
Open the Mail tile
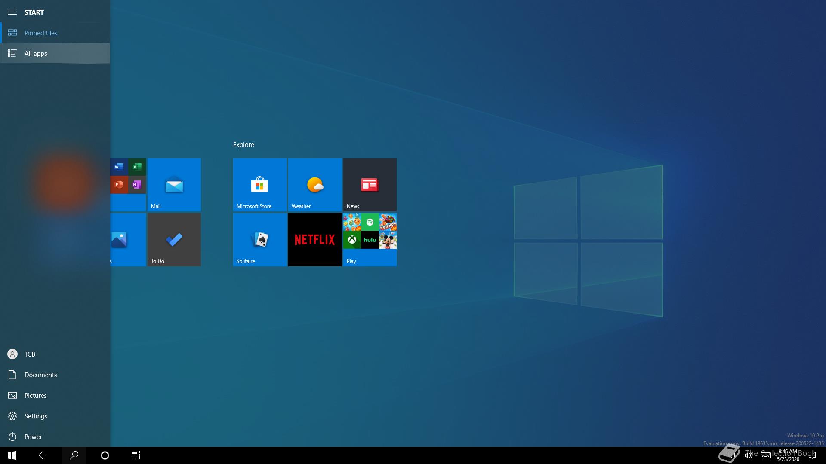tap(174, 185)
